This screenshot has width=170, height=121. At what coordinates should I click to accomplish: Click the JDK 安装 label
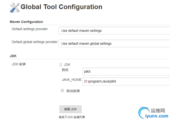(x=19, y=64)
